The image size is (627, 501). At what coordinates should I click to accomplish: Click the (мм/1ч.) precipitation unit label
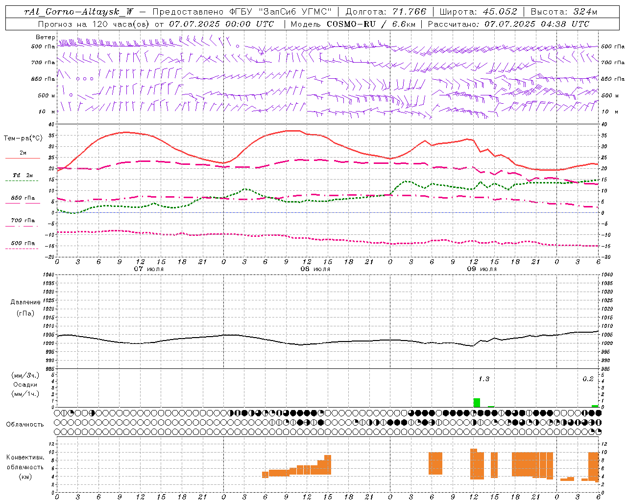tap(25, 394)
